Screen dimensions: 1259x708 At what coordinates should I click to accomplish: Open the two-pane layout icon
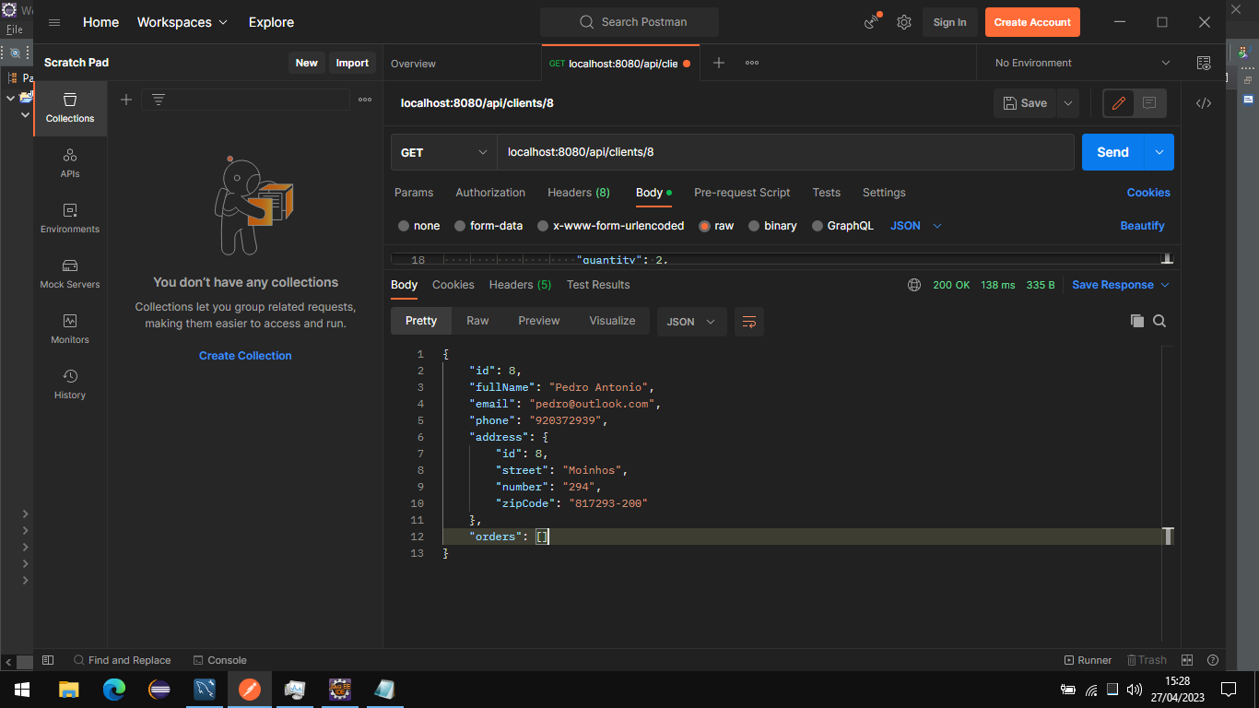point(1187,660)
